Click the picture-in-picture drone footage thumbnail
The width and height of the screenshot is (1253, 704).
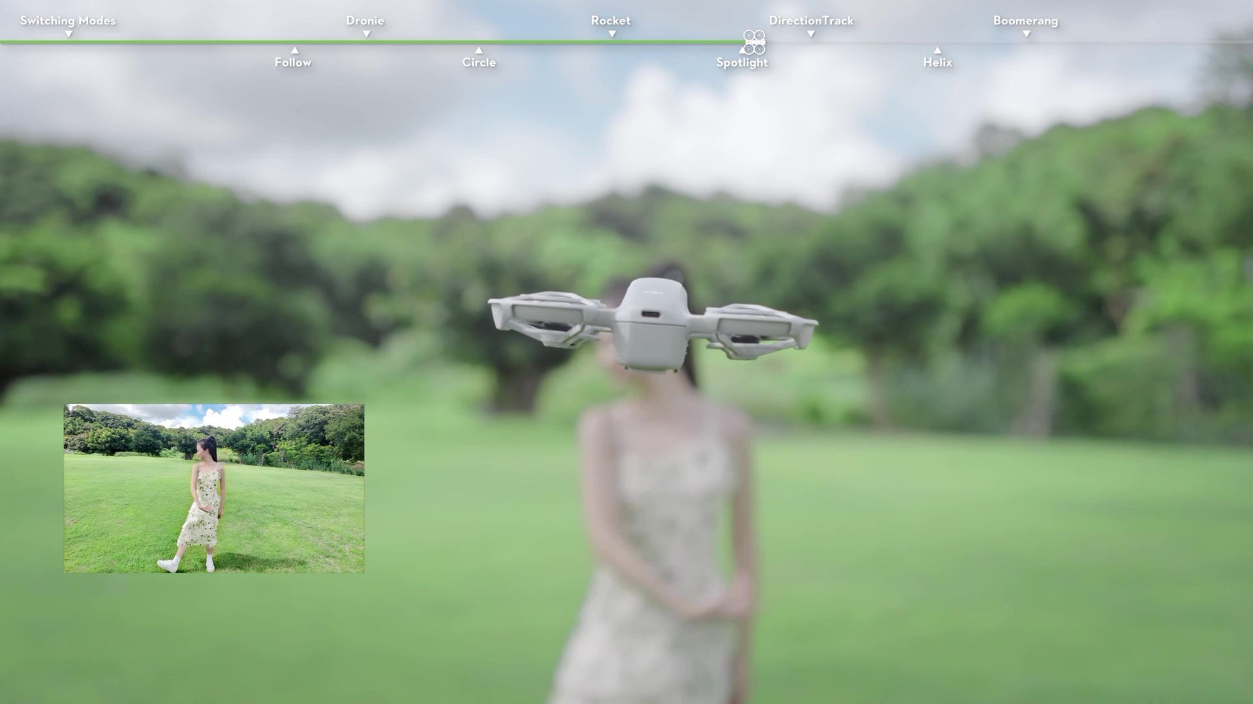click(214, 488)
